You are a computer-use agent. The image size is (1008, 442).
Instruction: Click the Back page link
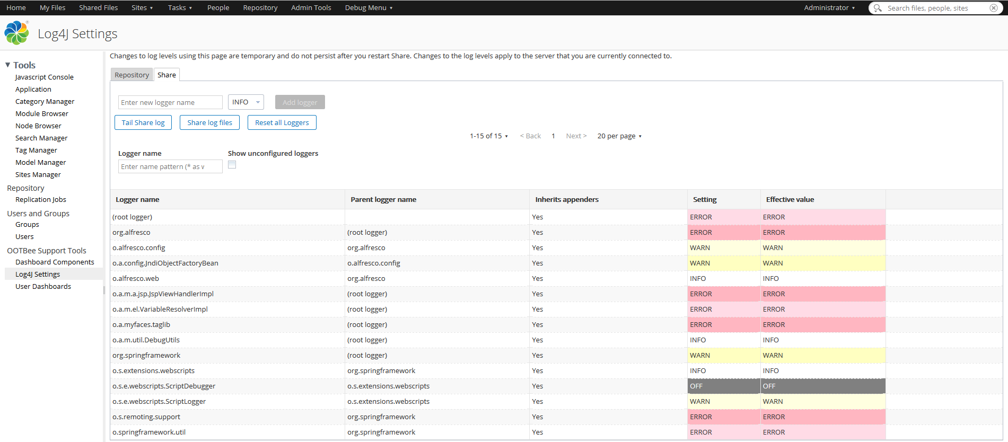(x=530, y=136)
